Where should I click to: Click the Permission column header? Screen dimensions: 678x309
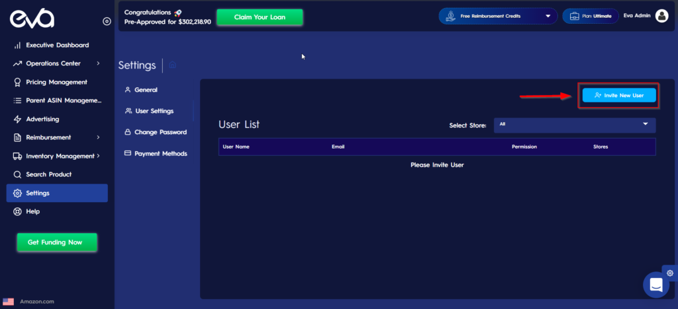coord(524,147)
